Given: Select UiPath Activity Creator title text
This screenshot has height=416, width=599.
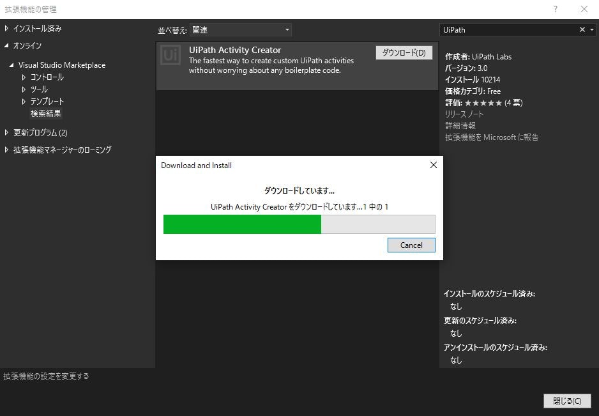Looking at the screenshot, I should tap(235, 50).
